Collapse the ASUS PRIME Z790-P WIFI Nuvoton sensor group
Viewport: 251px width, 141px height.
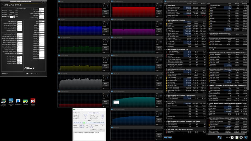165,129
